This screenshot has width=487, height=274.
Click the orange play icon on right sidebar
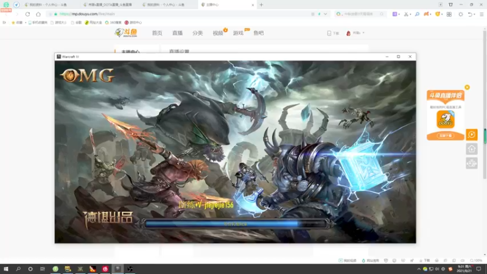click(471, 135)
